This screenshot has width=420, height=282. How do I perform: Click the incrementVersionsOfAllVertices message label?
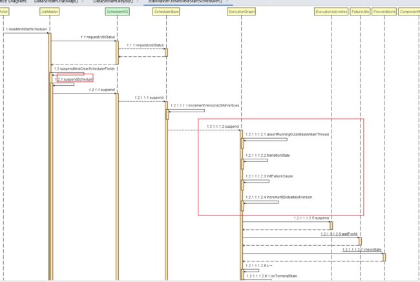pyautogui.click(x=205, y=105)
